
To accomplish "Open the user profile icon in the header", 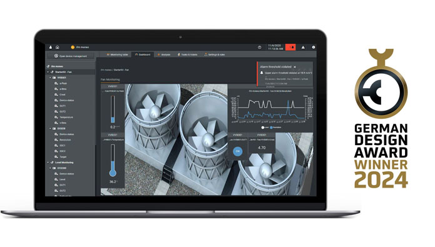I will point(51,48).
